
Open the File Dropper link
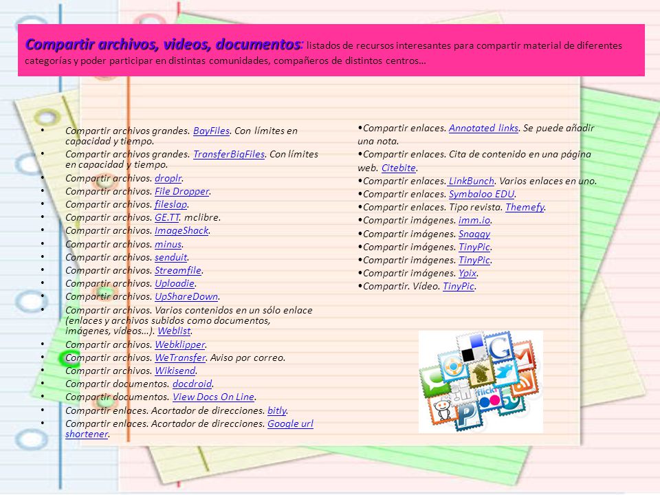pos(181,191)
